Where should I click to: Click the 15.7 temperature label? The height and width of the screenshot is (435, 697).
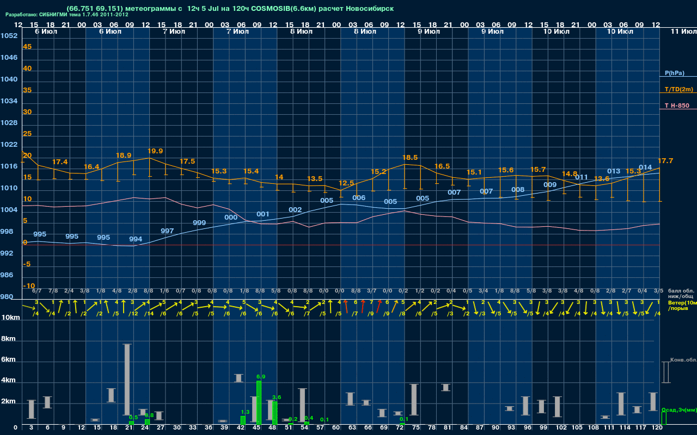coord(538,169)
